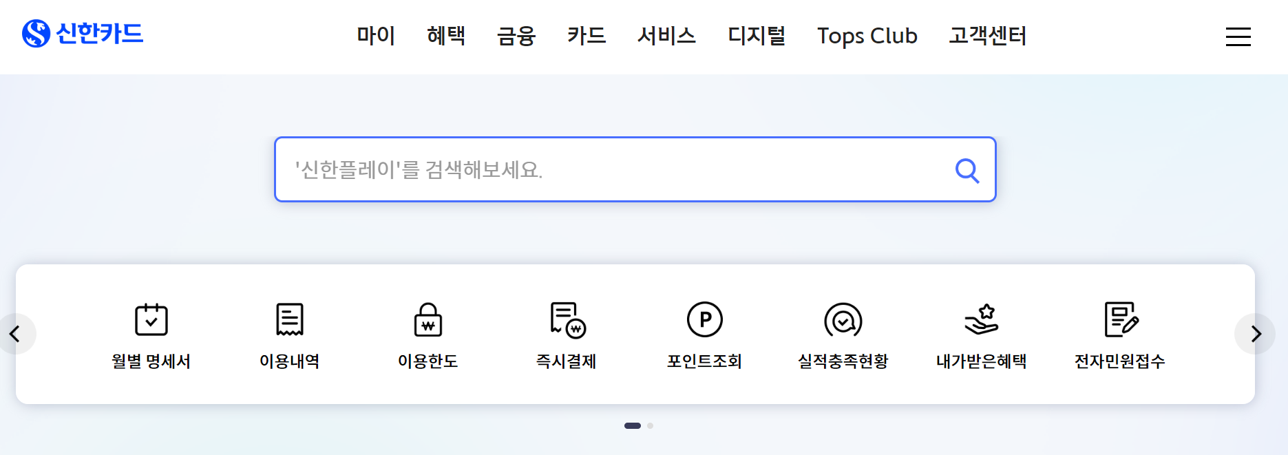Open the 마이 menu
1288x455 pixels.
(x=376, y=36)
